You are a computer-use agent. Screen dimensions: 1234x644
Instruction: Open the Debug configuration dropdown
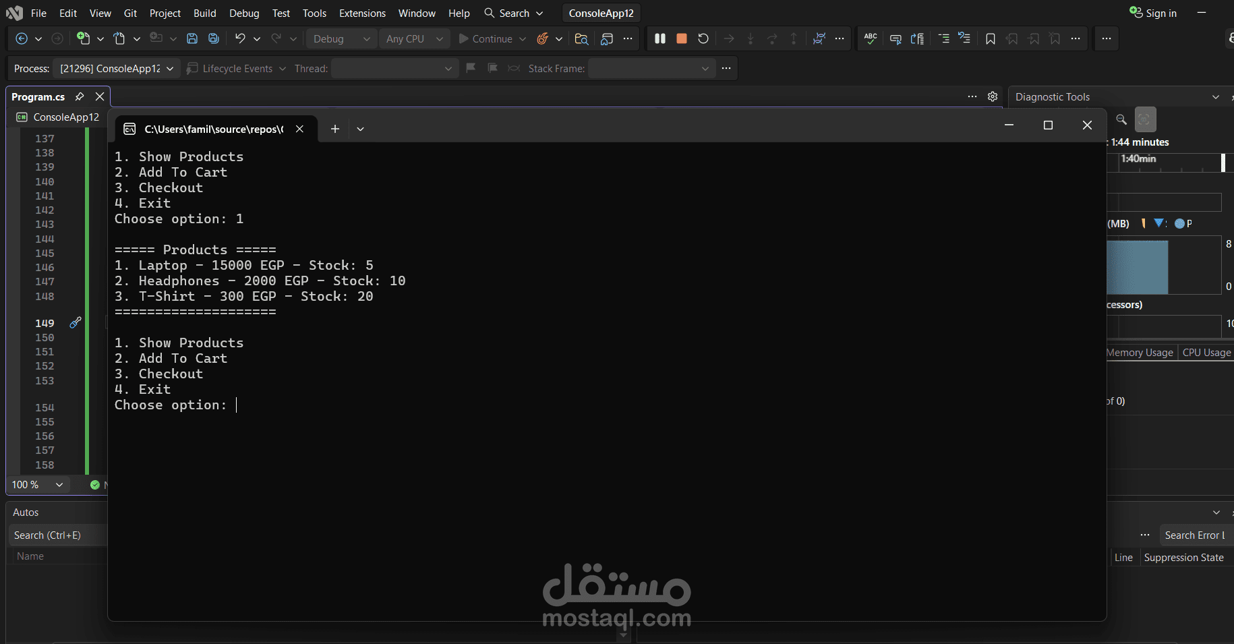(x=341, y=39)
